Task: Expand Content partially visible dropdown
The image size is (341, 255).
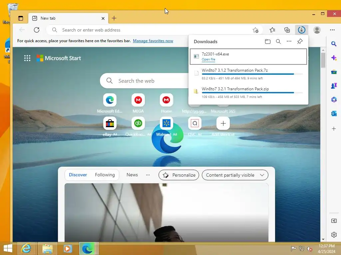Action: click(x=235, y=175)
